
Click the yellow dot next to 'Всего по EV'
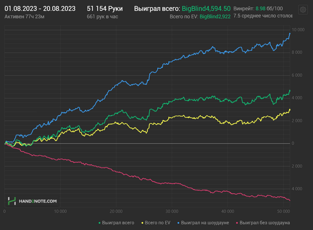click(x=142, y=223)
